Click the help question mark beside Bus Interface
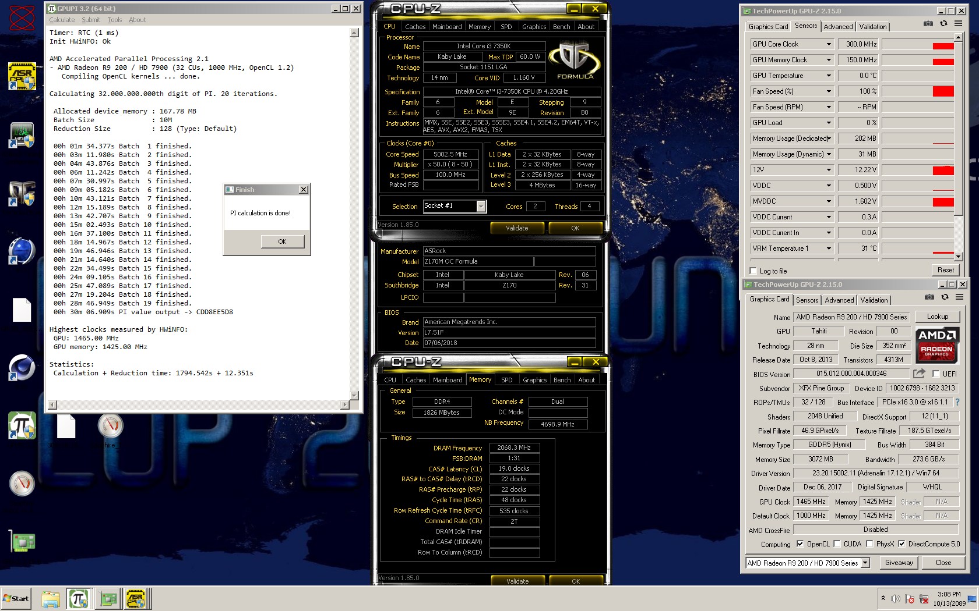 (957, 402)
